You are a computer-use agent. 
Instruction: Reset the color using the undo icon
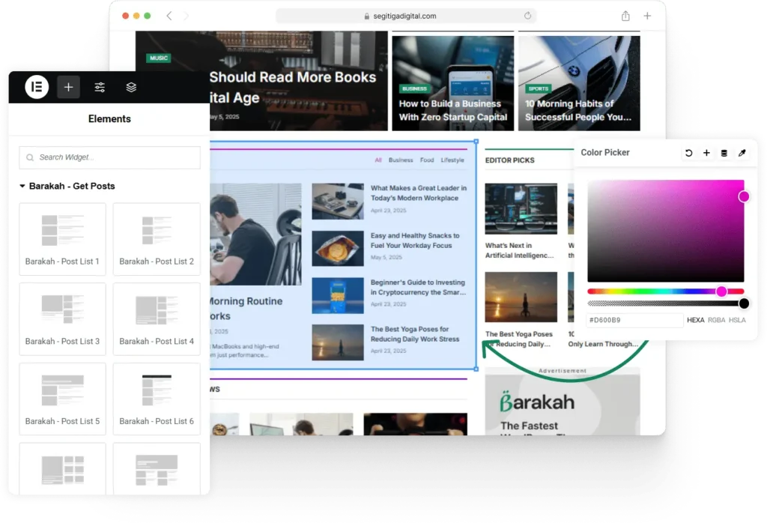point(689,153)
